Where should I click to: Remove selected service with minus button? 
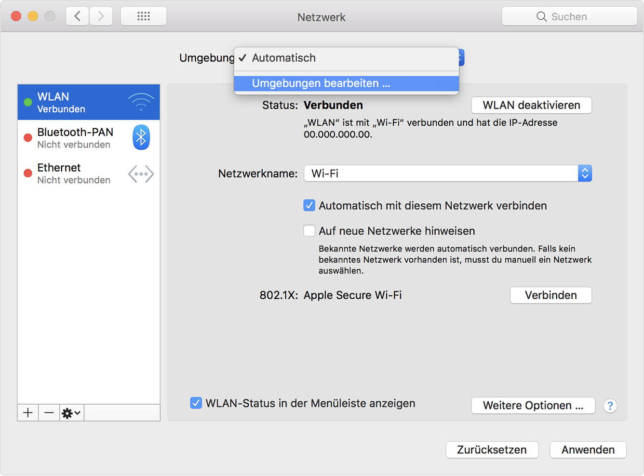pos(49,413)
